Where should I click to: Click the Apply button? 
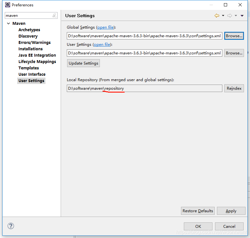coord(231,211)
